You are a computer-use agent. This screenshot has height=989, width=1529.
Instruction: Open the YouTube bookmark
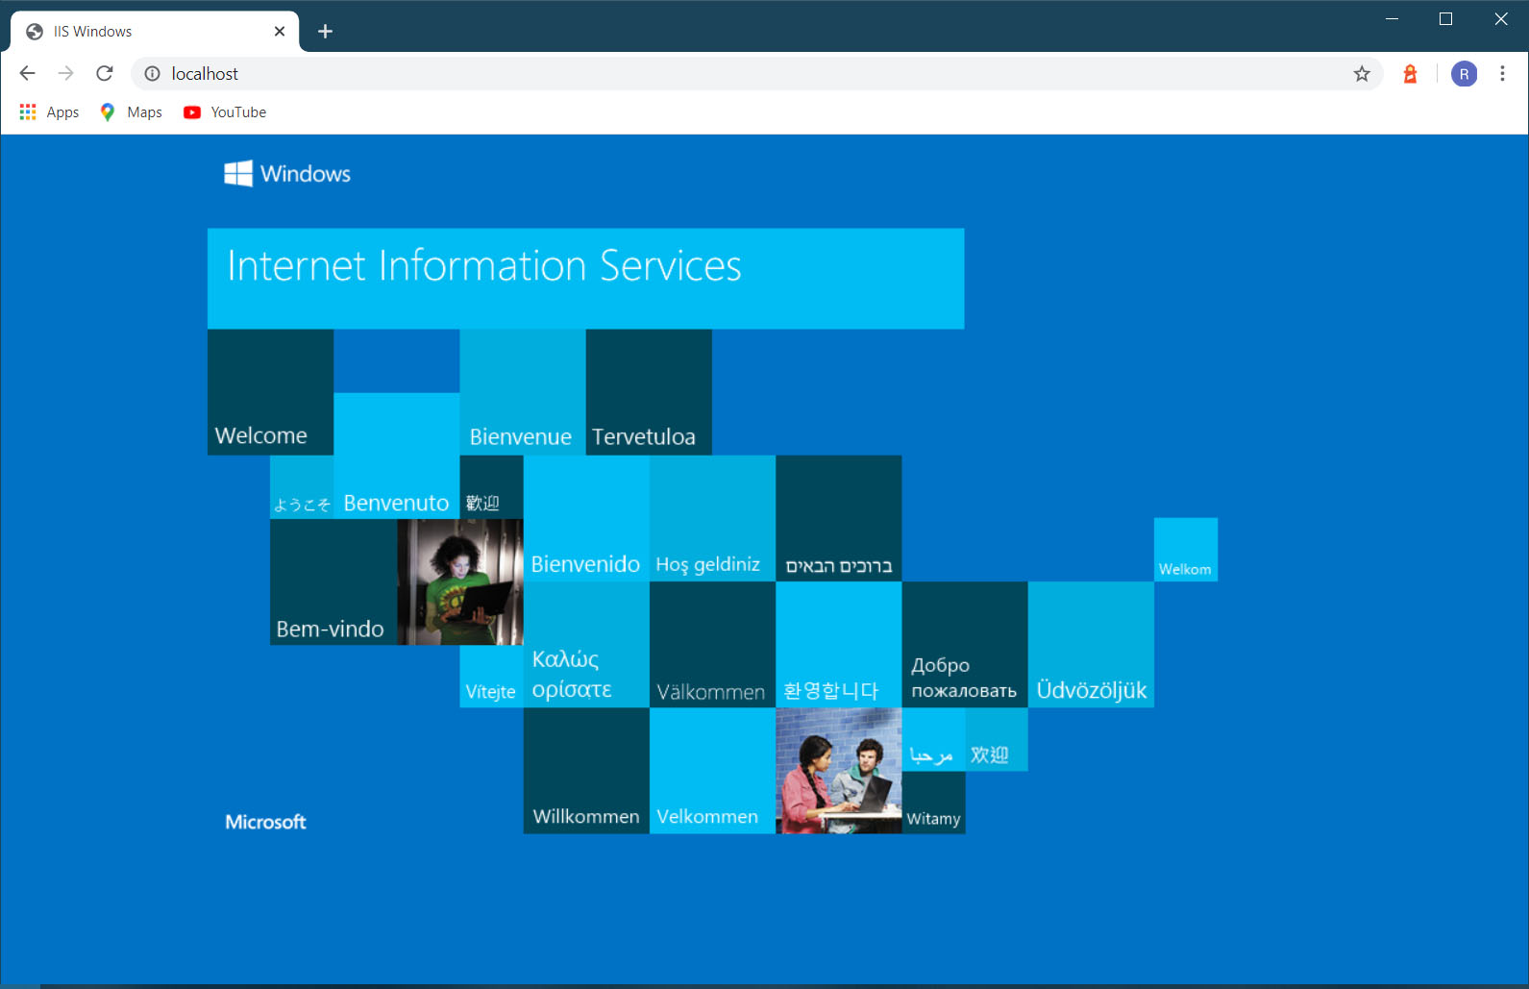point(225,112)
